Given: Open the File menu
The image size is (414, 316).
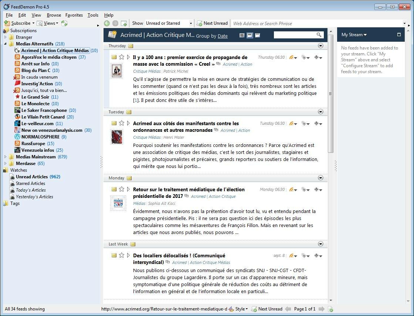Looking at the screenshot, I should click(9, 15).
